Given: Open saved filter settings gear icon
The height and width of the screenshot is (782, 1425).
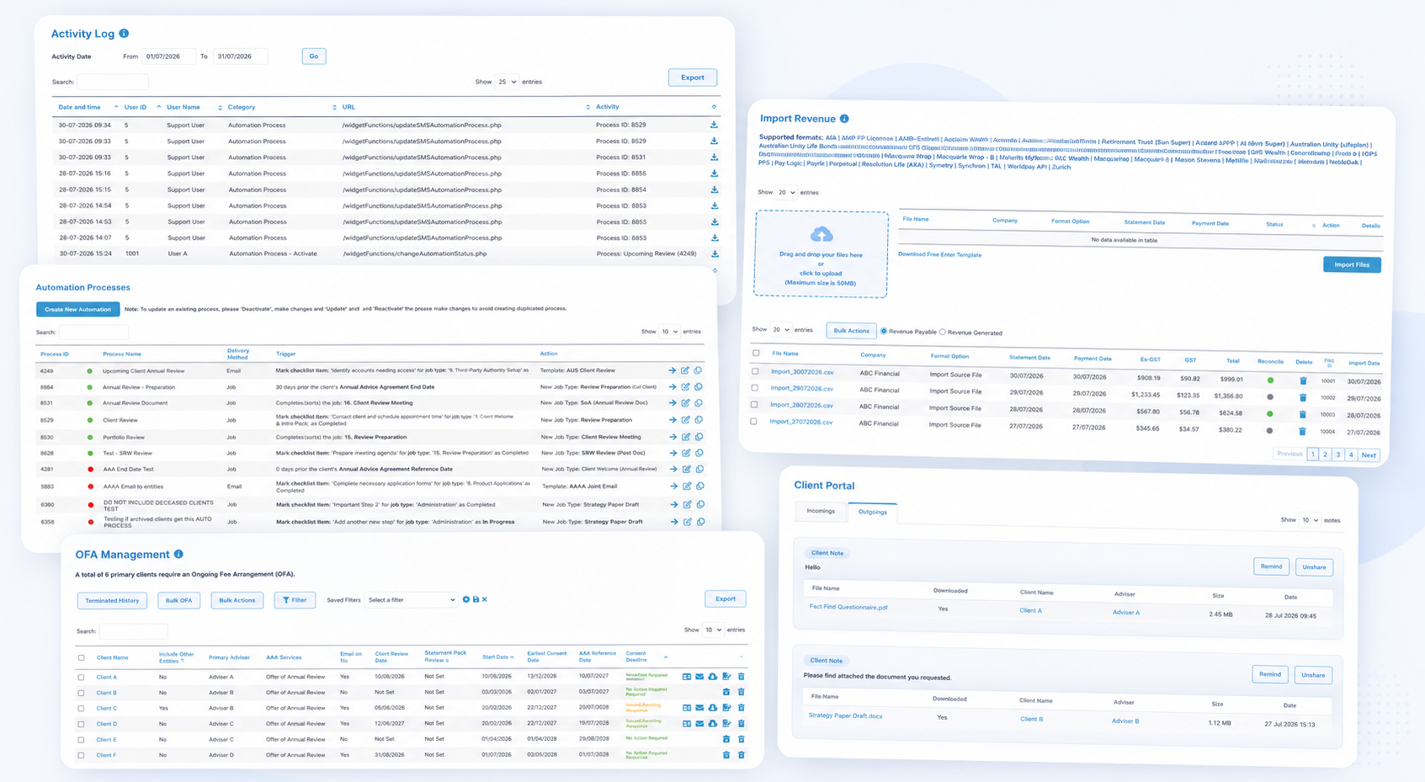Looking at the screenshot, I should click(x=466, y=599).
